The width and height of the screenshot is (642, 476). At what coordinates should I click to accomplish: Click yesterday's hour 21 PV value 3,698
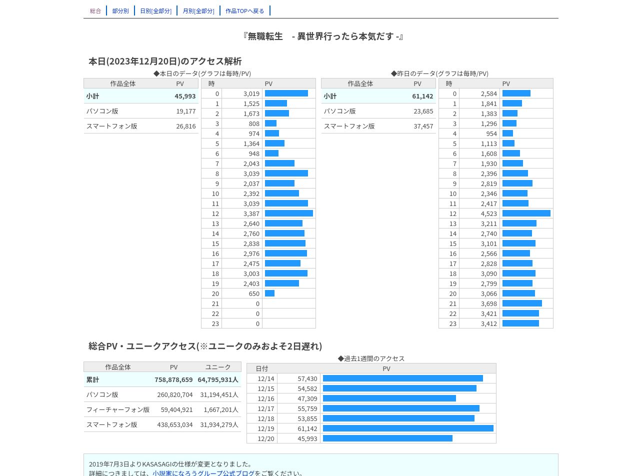[x=489, y=303]
